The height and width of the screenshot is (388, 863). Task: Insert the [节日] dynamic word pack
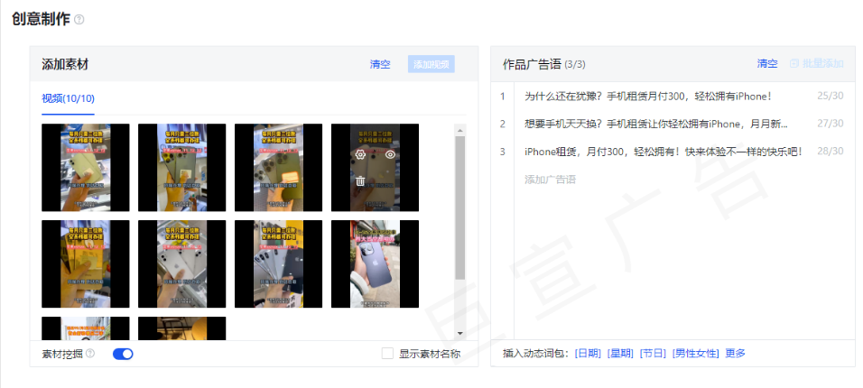coord(653,354)
